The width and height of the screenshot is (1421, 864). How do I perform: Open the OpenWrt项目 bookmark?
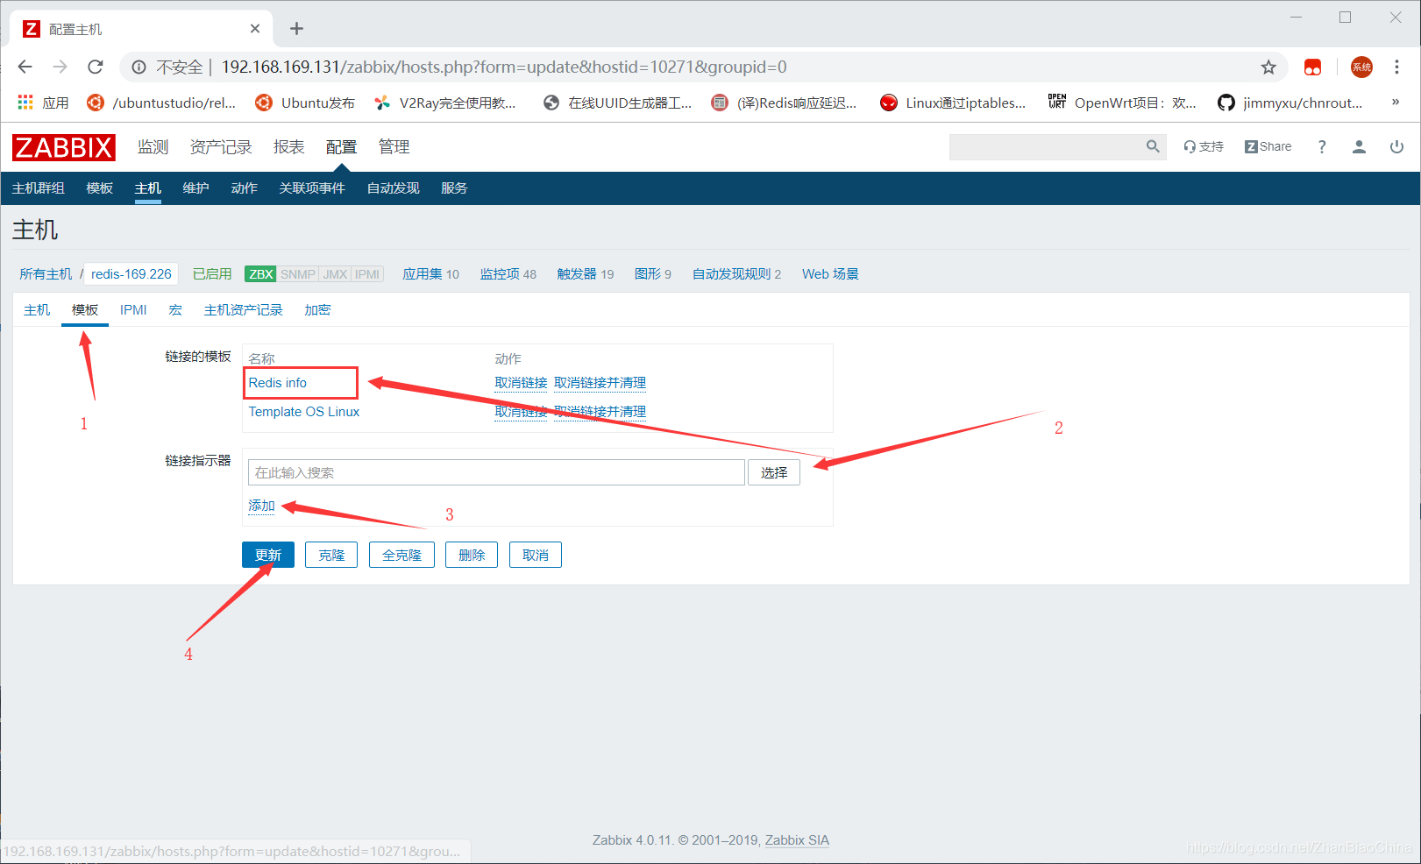(1122, 103)
